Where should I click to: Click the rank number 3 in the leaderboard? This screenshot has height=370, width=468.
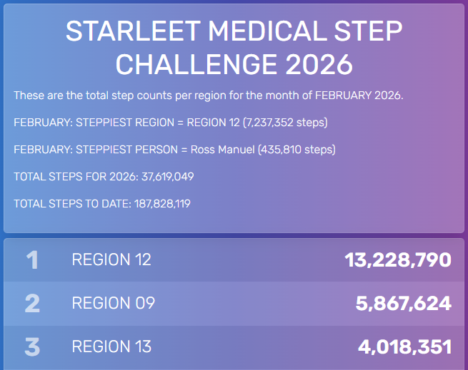[31, 347]
